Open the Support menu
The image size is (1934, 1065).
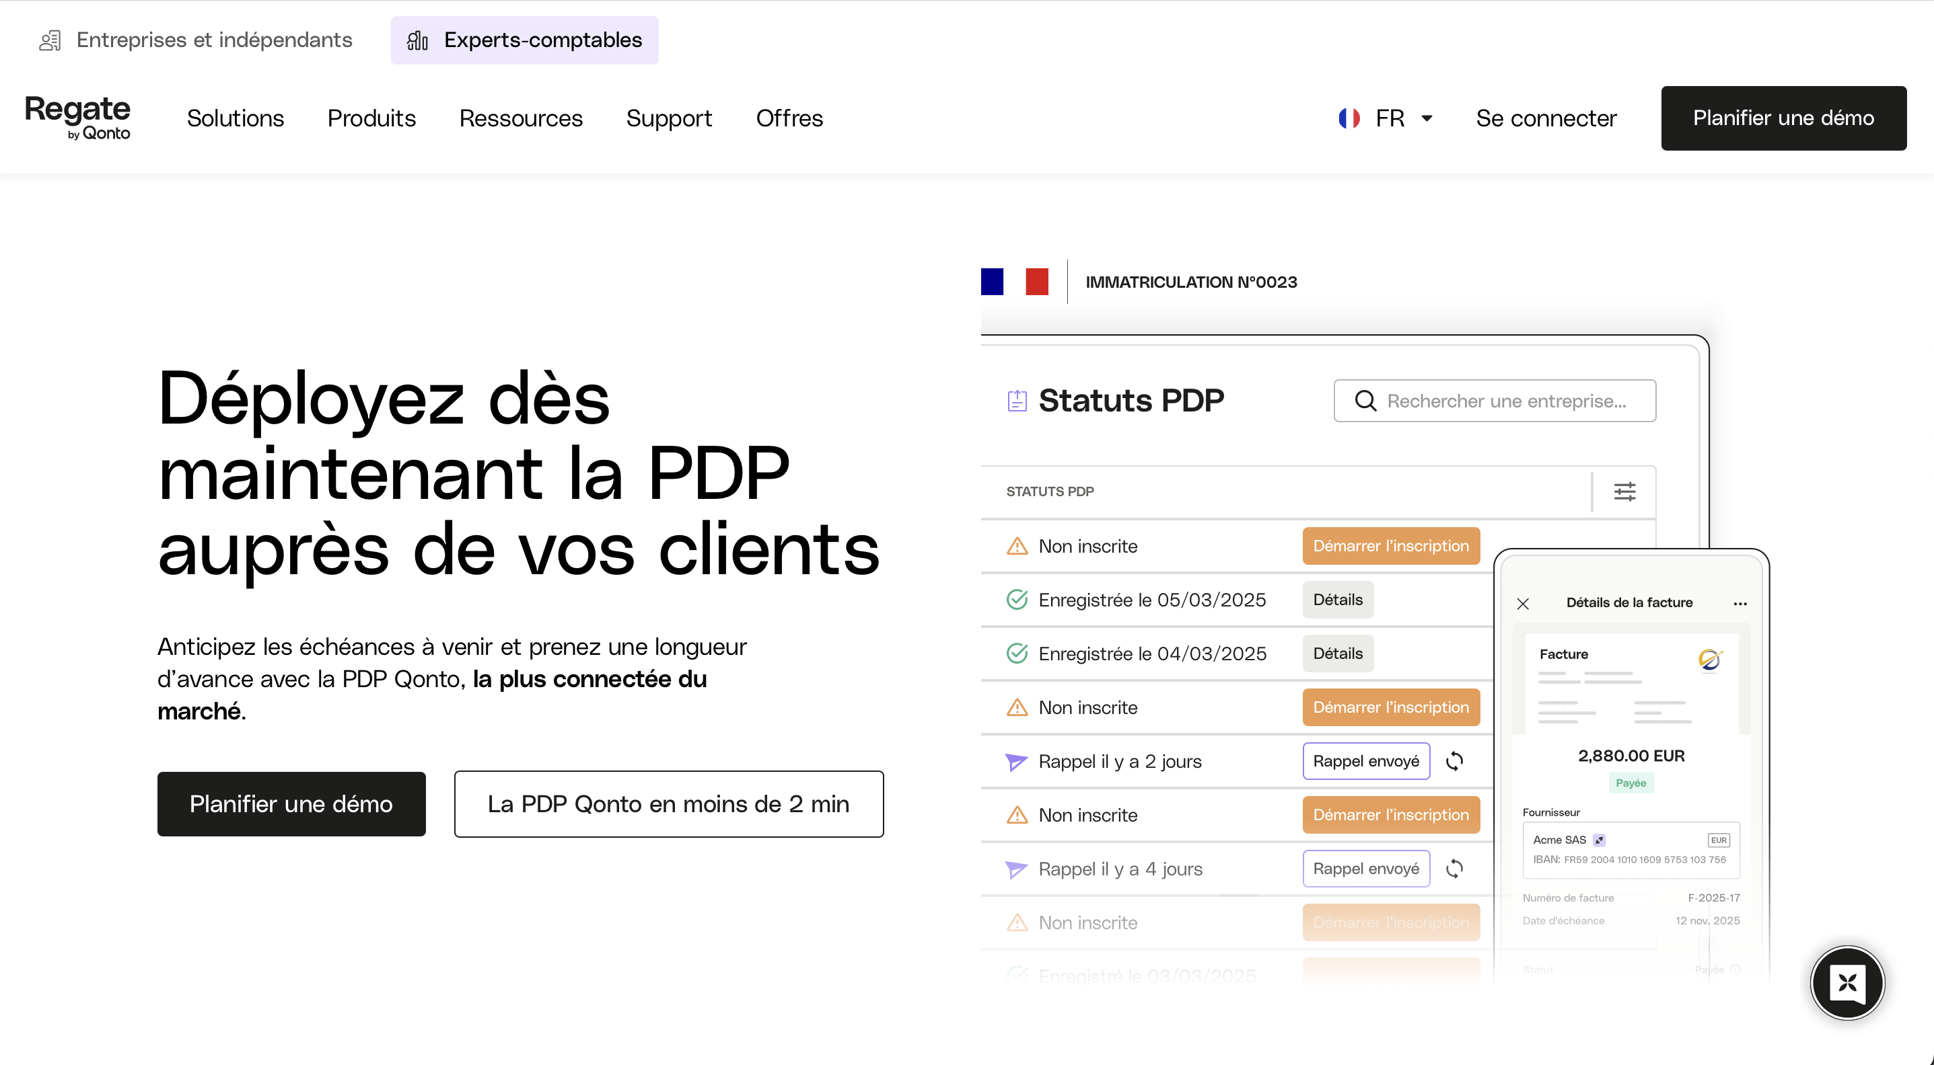click(669, 118)
